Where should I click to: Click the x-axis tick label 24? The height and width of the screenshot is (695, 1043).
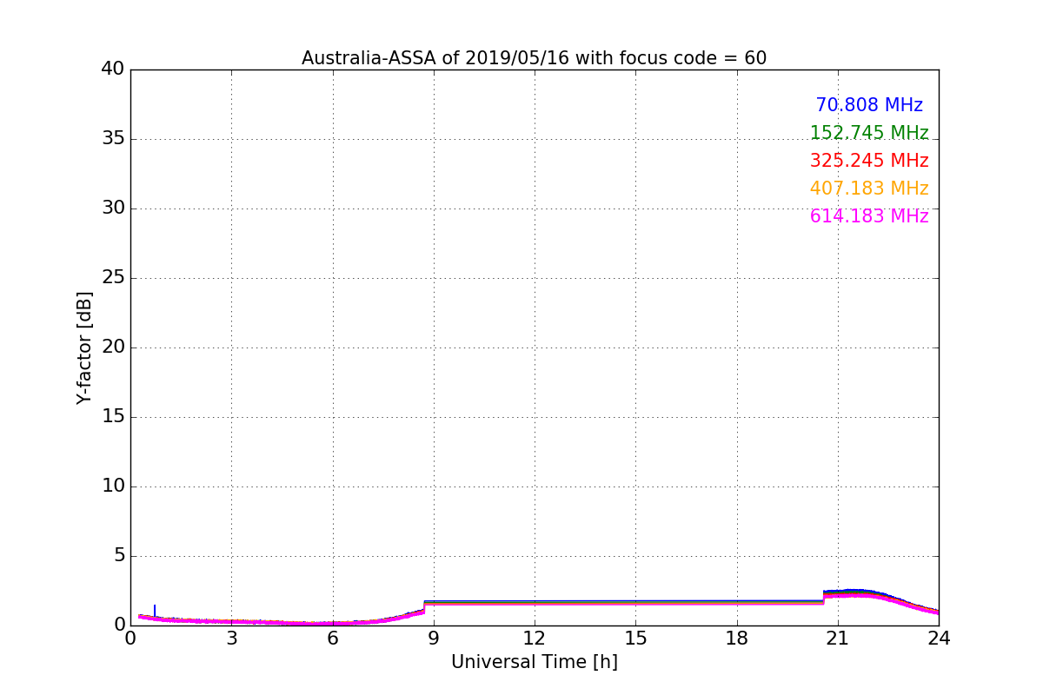[x=939, y=638]
